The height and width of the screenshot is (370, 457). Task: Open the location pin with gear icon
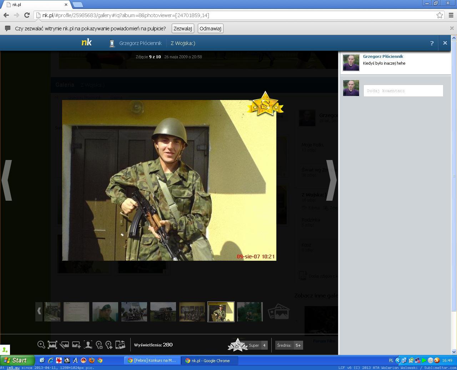[x=99, y=345]
